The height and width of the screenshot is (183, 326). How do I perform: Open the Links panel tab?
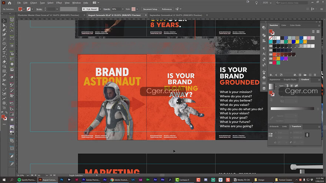(x=285, y=126)
